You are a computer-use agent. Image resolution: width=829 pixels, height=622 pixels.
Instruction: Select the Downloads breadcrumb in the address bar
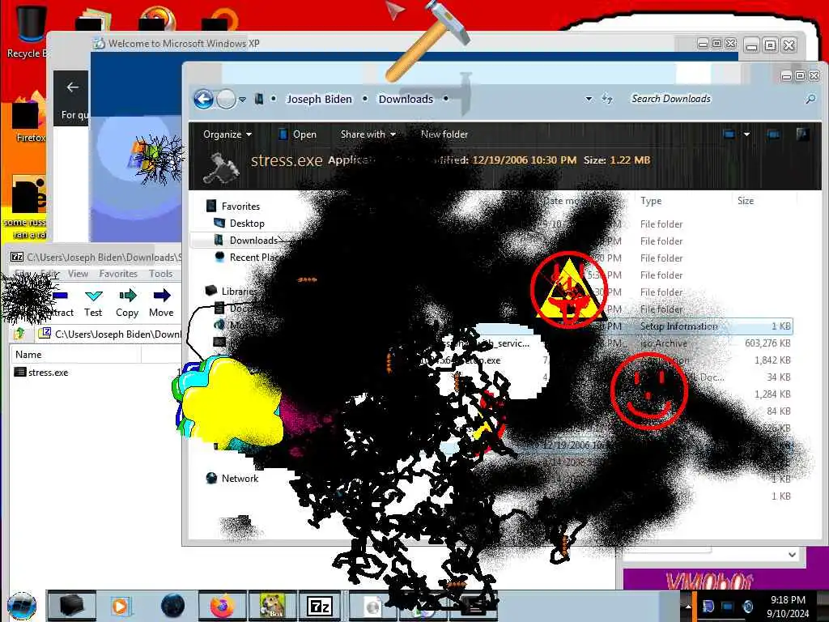[x=406, y=99]
